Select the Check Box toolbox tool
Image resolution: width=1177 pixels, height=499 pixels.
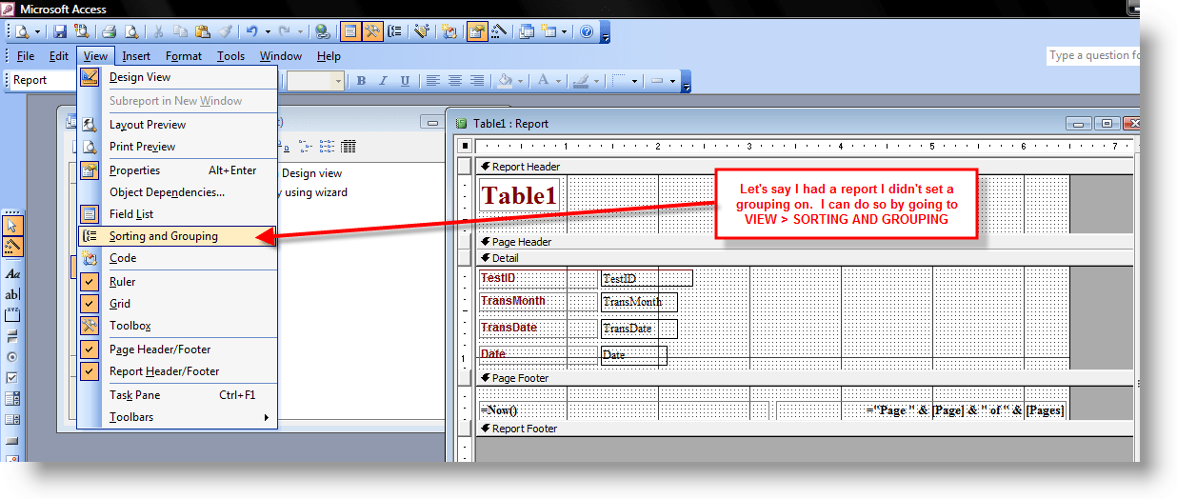[12, 378]
